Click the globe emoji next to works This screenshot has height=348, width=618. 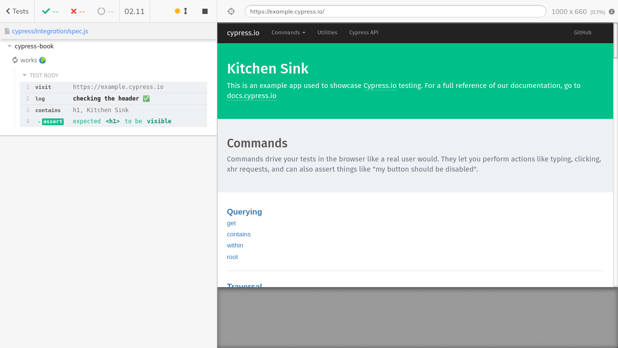[42, 60]
